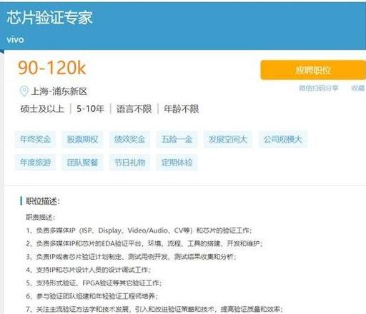The image size is (366, 314).
Task: Click the location text 上海-浦东新区
Action: pos(59,91)
